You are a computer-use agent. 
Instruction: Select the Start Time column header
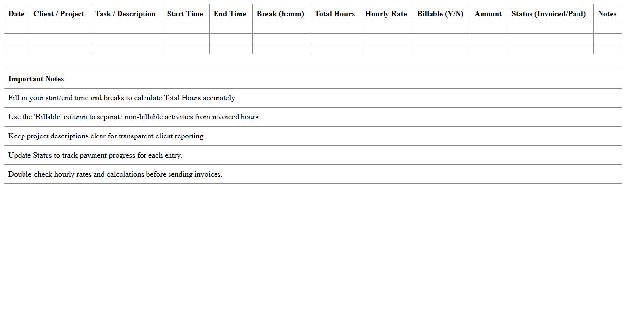[x=185, y=14]
